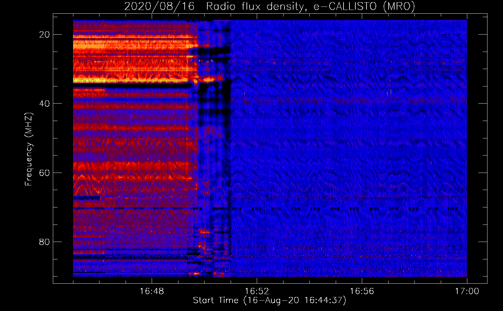Select the 'Frequency (MHZ)' axis label
503x311 pixels.
[x=29, y=150]
